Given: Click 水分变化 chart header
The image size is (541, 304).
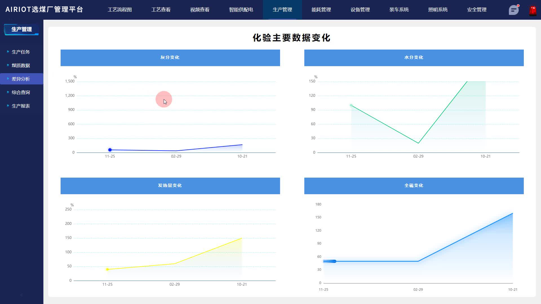Looking at the screenshot, I should (414, 58).
